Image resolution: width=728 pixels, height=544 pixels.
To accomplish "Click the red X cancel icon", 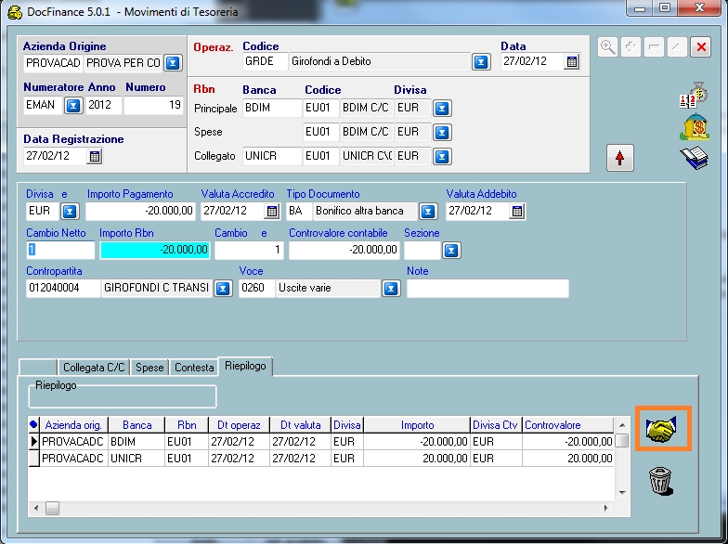I will coord(700,46).
